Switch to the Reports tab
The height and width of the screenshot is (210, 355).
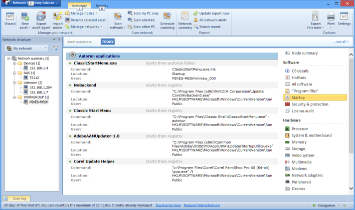point(102,5)
